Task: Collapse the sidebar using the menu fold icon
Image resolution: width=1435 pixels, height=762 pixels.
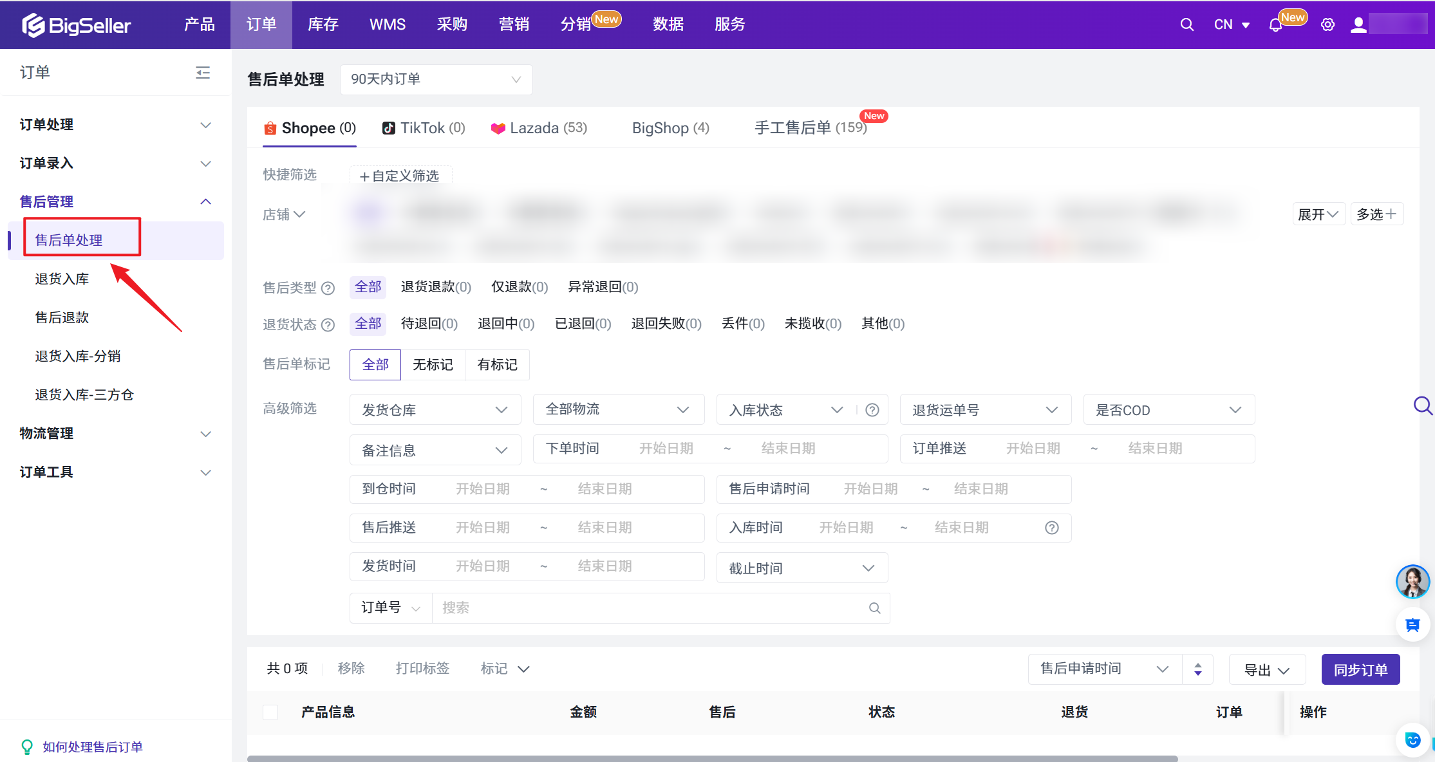Action: click(203, 73)
